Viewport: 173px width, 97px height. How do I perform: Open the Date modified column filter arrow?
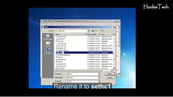(100, 34)
